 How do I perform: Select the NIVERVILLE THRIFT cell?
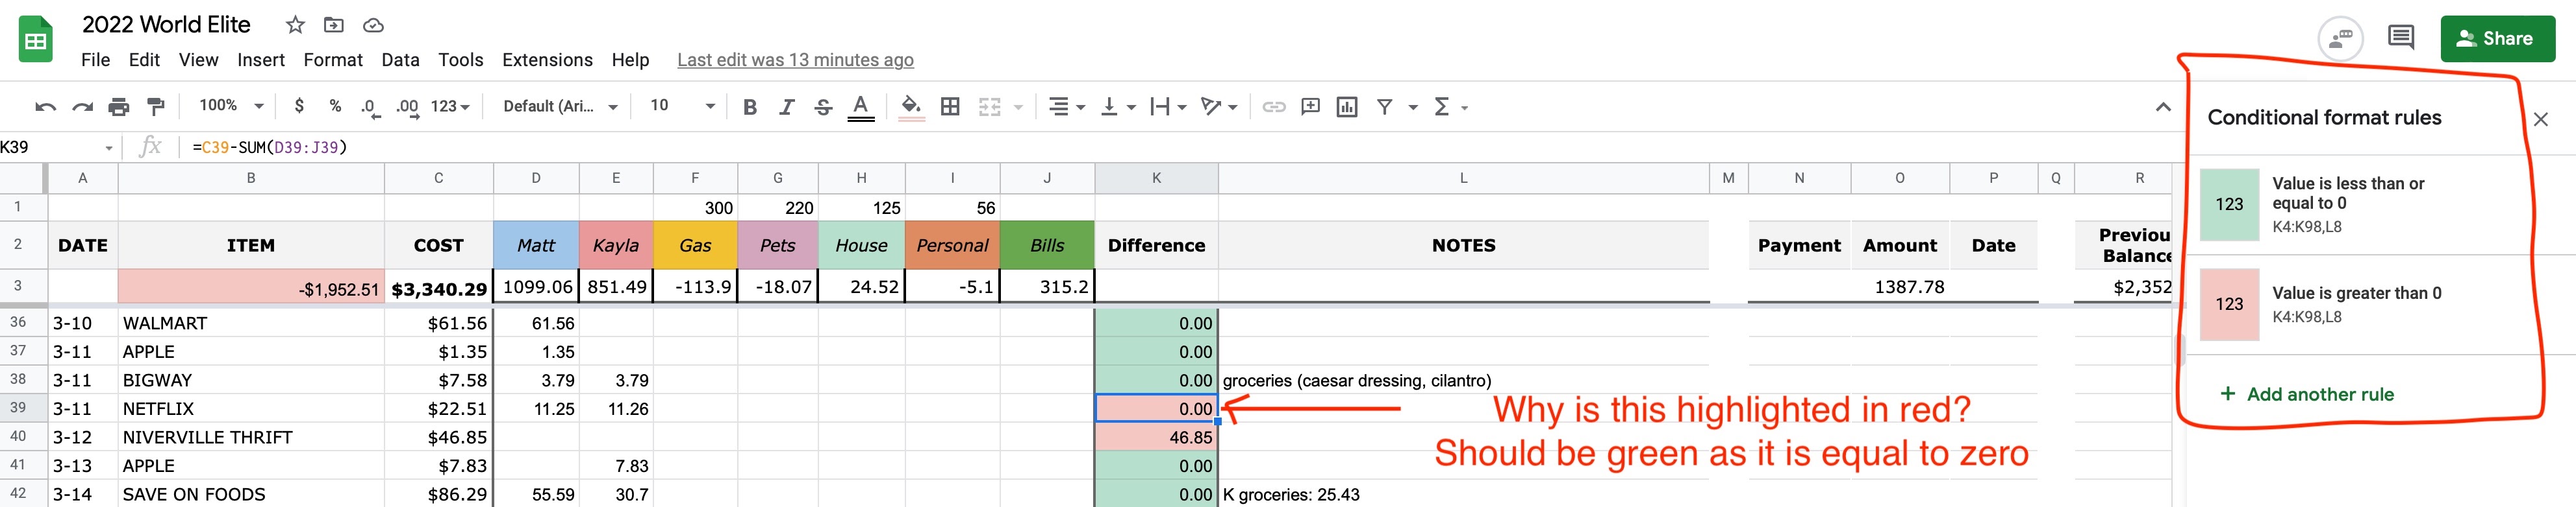[251, 437]
